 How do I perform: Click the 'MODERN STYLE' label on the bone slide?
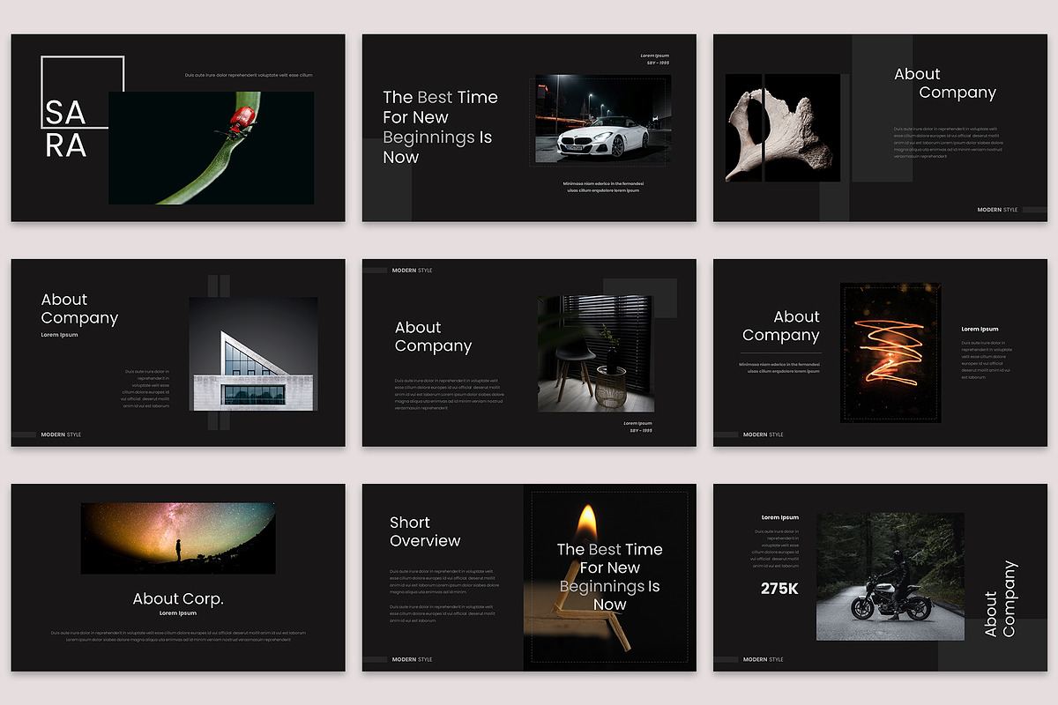997,210
